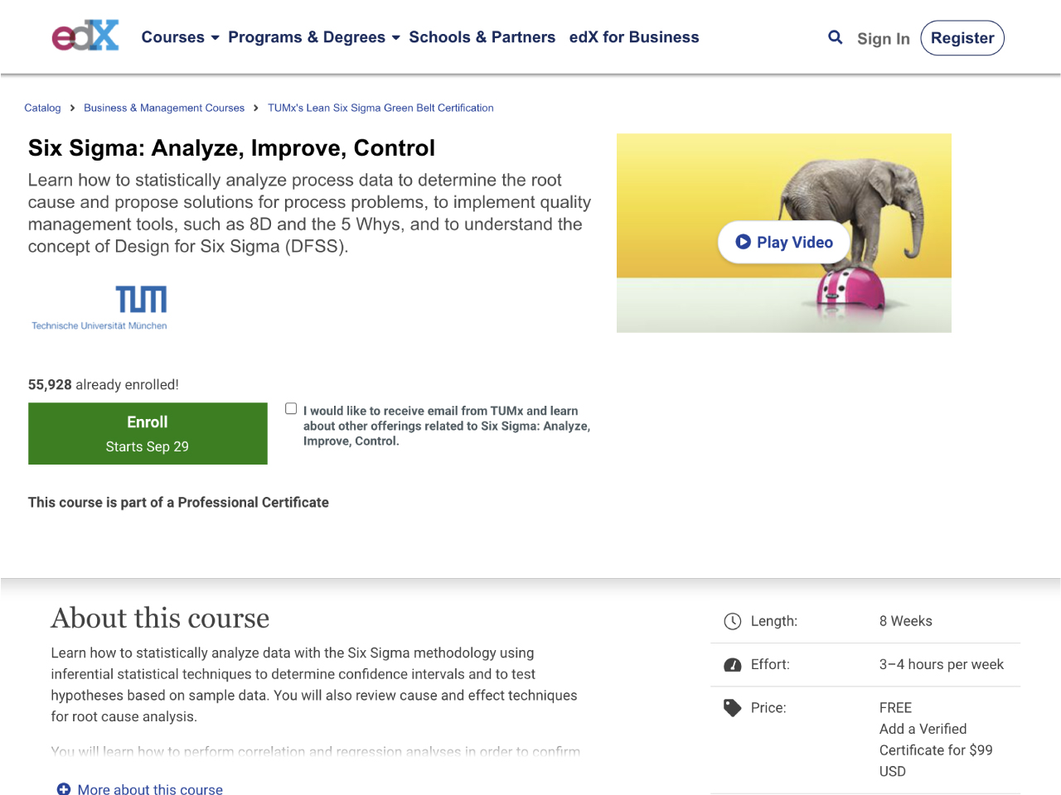
Task: Click the price tag icon
Action: coord(733,708)
